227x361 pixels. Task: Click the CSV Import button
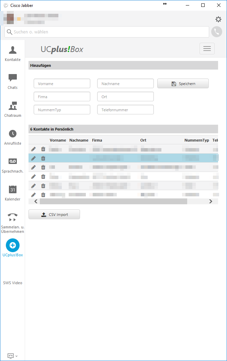[x=54, y=214]
